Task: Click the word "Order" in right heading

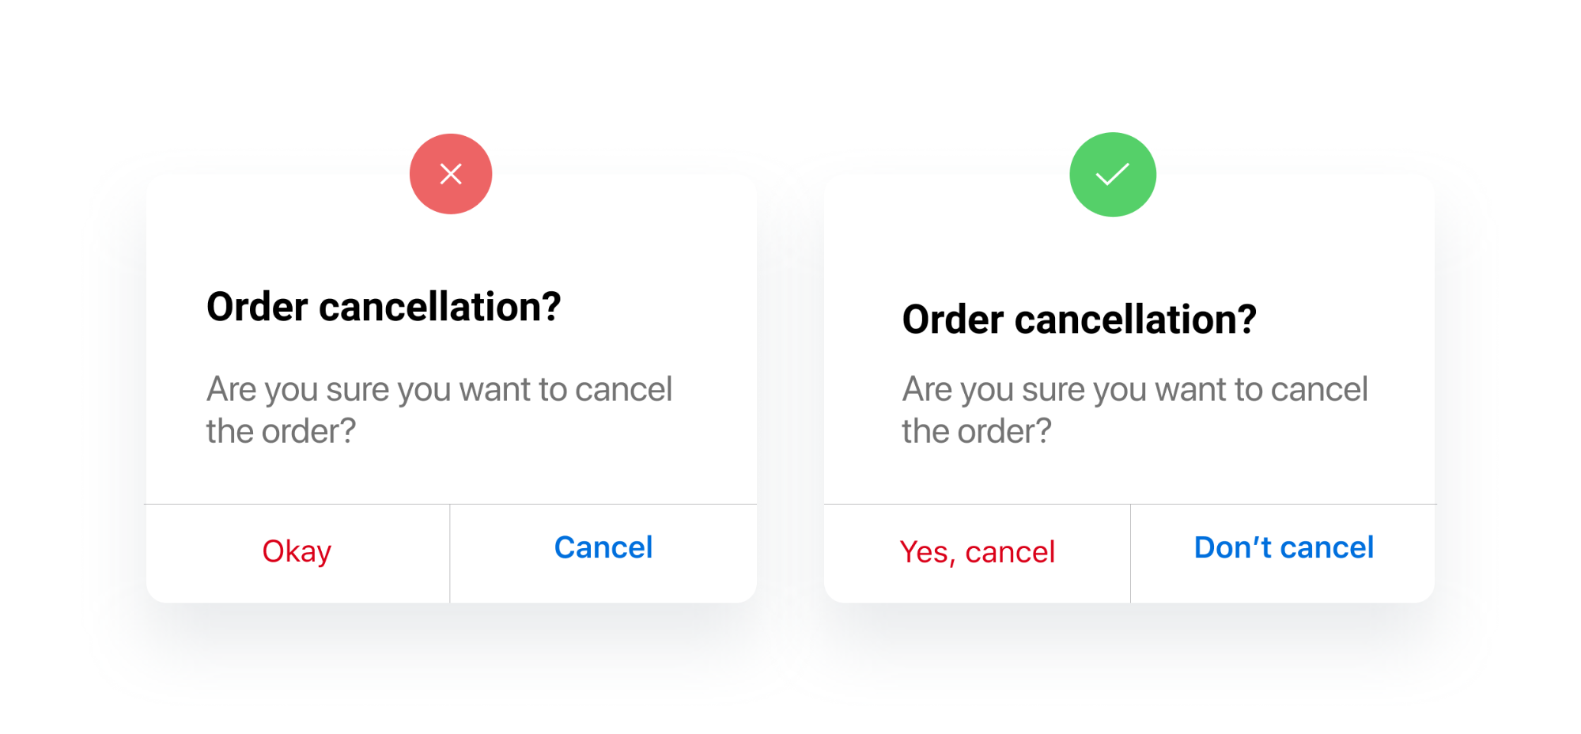Action: coord(952,320)
